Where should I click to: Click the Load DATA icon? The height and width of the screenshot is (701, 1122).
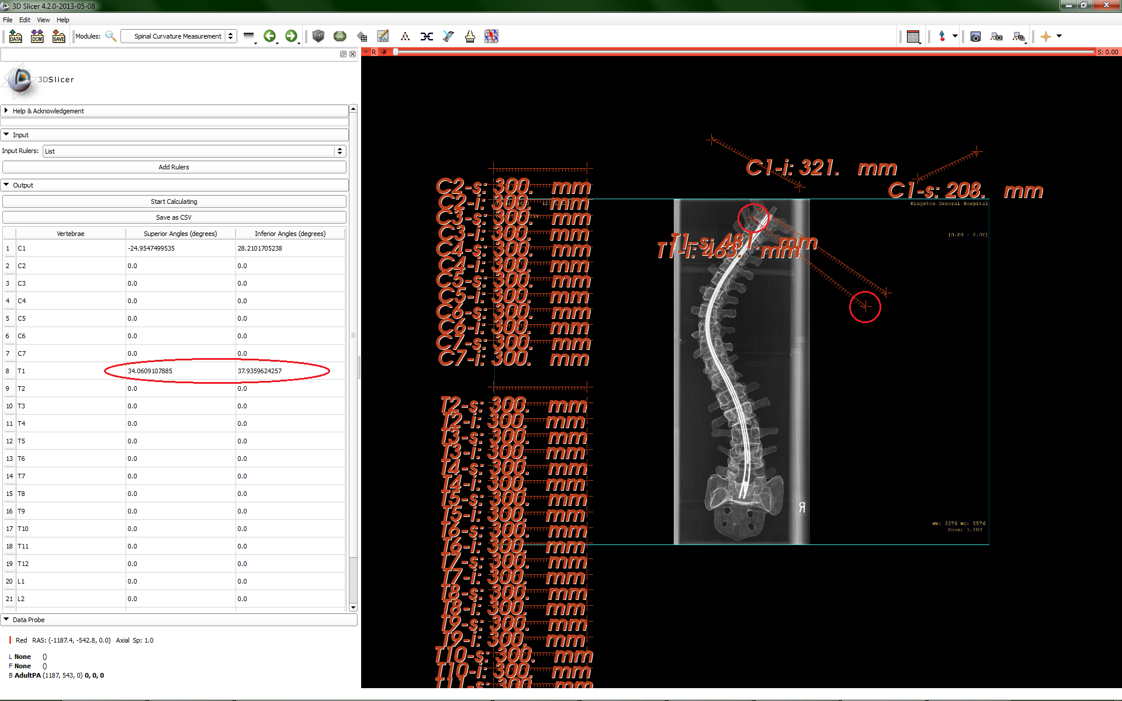(16, 36)
